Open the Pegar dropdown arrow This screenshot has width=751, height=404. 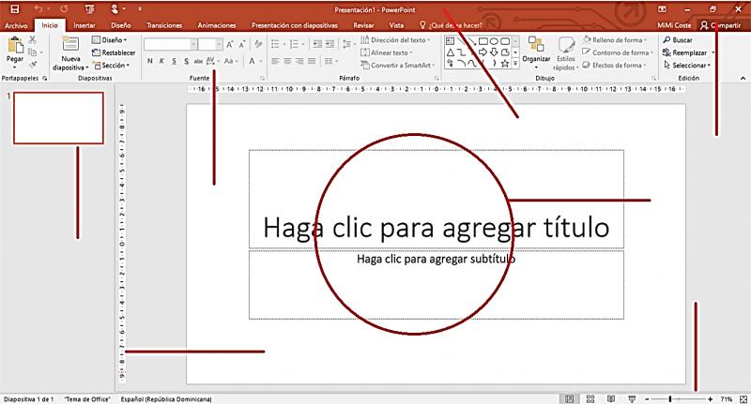(15, 67)
